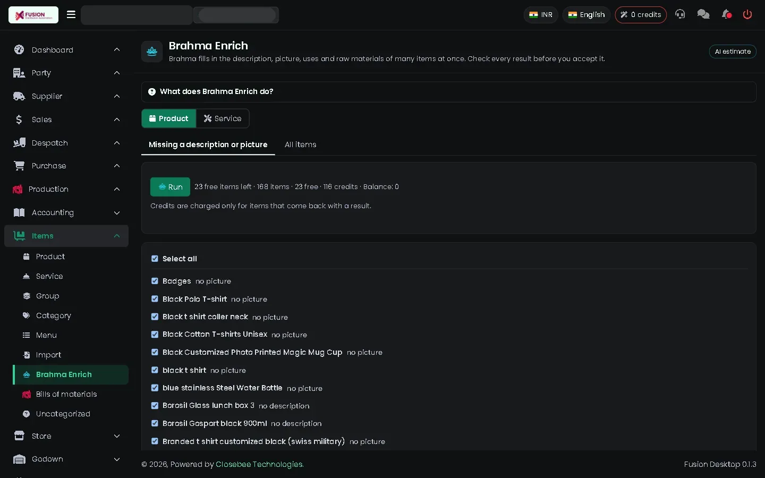The height and width of the screenshot is (478, 765).
Task: Click the headset support icon
Action: tap(680, 14)
